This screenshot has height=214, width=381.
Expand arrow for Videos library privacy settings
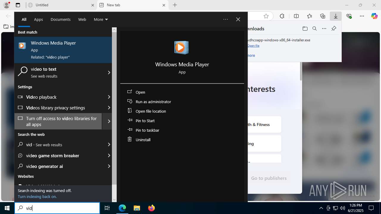[109, 108]
